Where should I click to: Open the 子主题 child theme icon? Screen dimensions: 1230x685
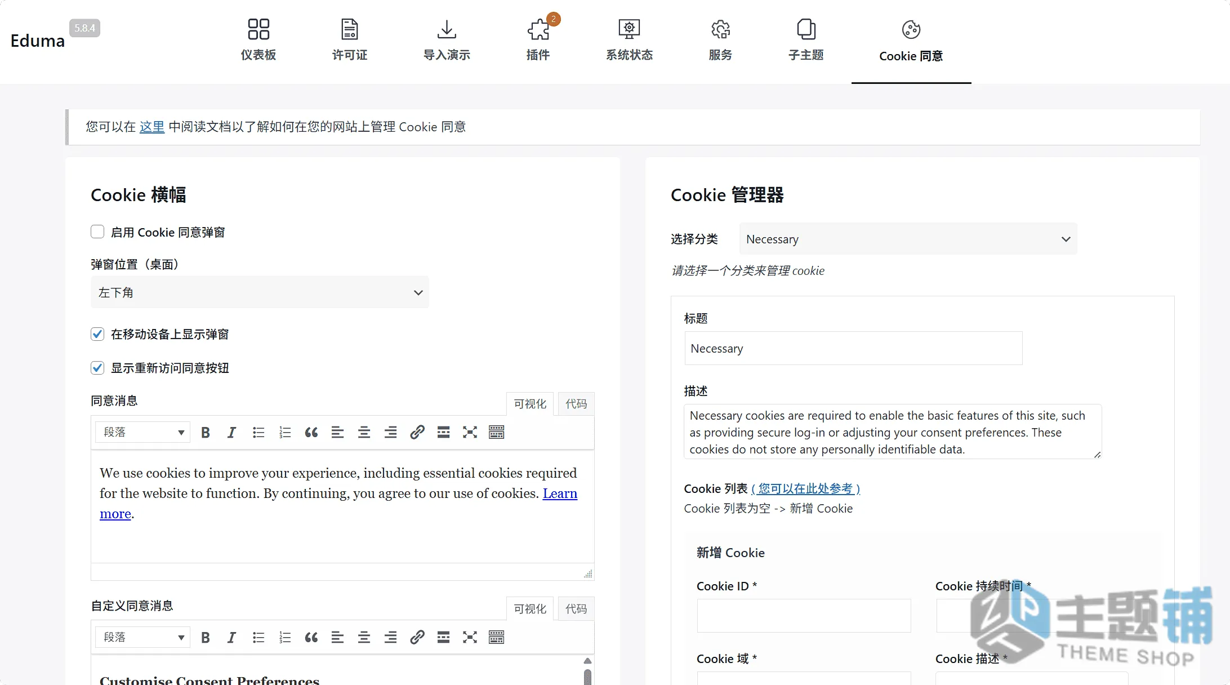tap(806, 29)
